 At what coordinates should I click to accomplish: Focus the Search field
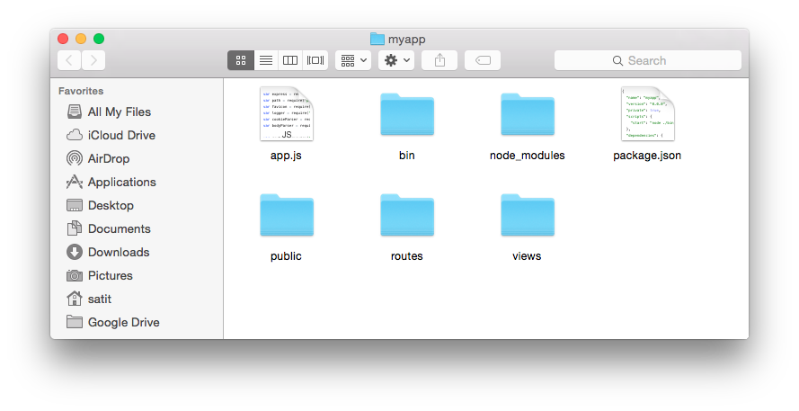[648, 60]
